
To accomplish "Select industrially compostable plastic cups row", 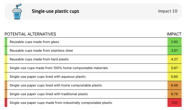I will click(x=93, y=103).
